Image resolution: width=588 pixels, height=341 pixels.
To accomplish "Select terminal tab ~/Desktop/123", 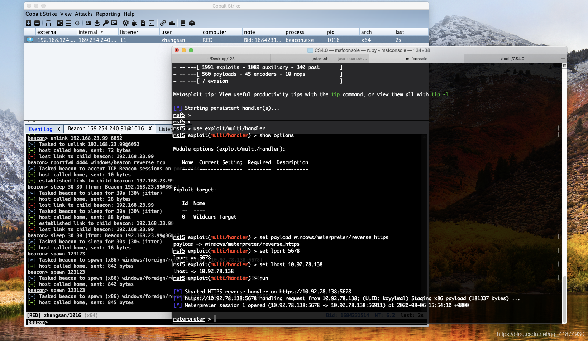I will 221,59.
